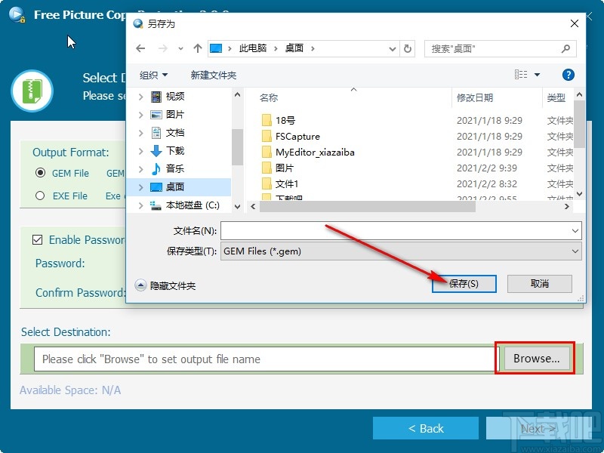Select the 下载 arrow icon in tree

156,150
